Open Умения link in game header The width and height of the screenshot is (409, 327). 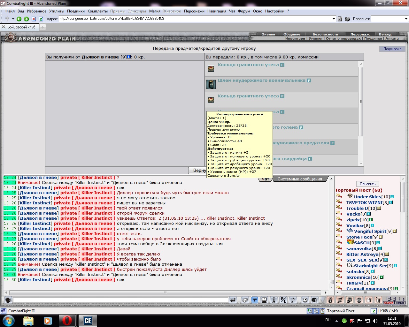315,39
